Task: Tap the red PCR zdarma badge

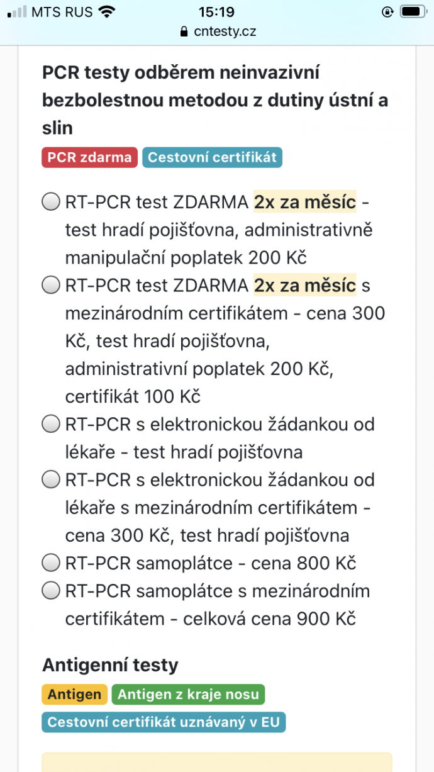Action: tap(90, 157)
